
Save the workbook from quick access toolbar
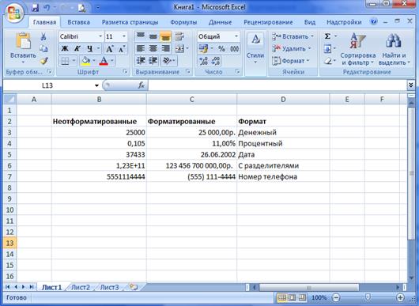point(35,8)
